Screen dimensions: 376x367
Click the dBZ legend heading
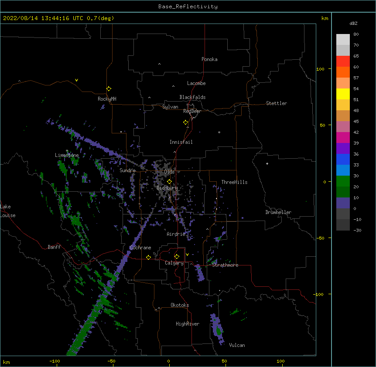pos(353,23)
